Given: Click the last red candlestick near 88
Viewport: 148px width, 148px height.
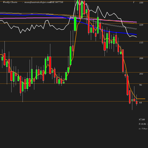Looking at the screenshot, I should click(137, 102).
